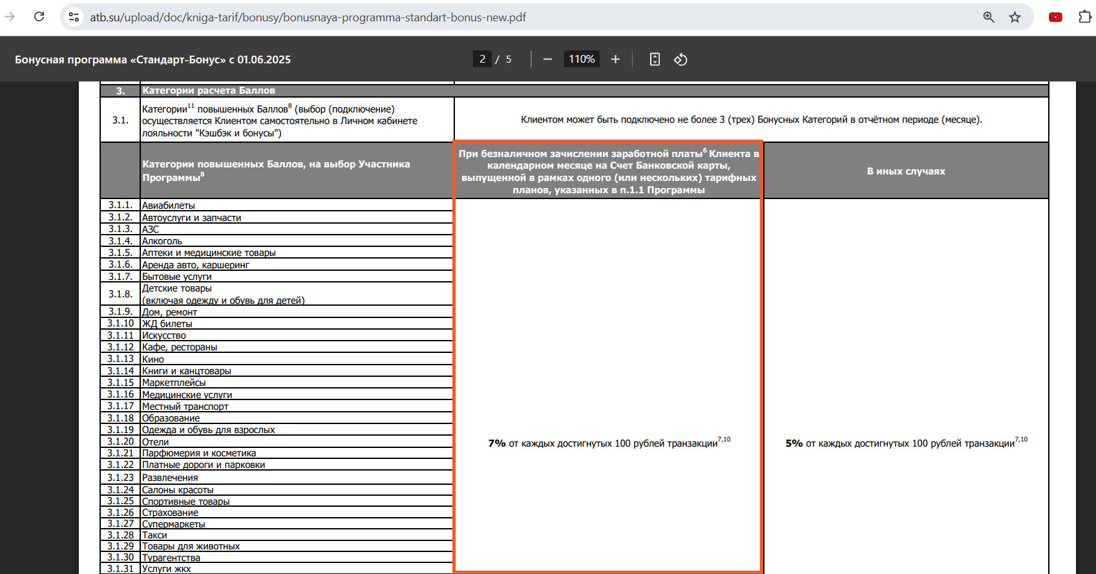
Task: Go forward with the browser arrow
Action: [x=10, y=17]
